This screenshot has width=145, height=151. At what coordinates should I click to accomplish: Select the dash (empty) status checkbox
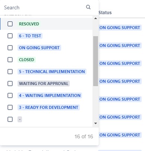[10, 119]
